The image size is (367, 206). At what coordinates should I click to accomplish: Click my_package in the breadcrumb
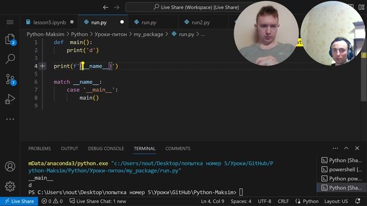(149, 34)
